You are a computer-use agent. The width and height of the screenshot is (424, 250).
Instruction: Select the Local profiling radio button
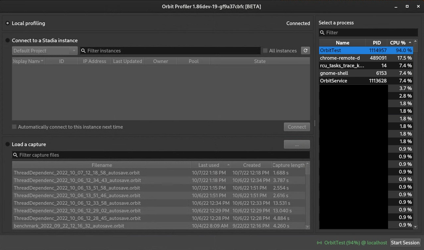pos(8,23)
